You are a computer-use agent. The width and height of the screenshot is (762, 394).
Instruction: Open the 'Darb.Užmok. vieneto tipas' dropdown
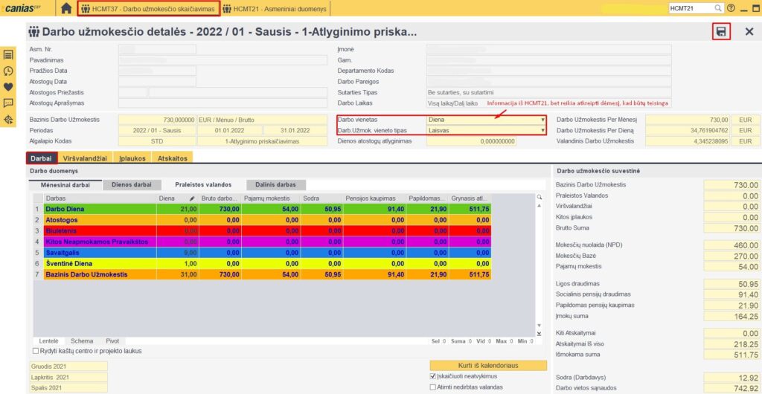tap(543, 130)
